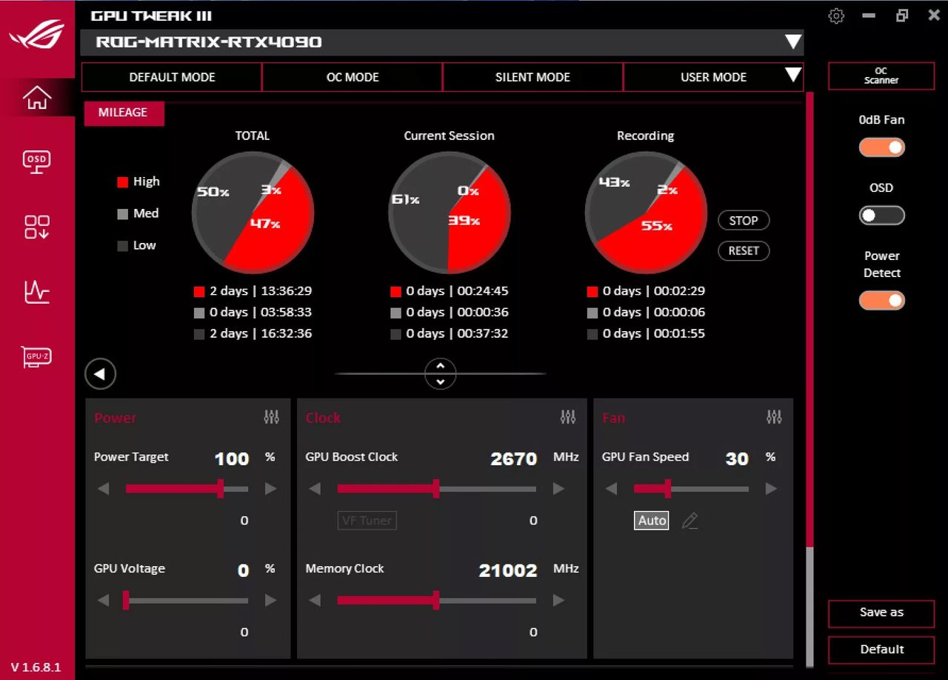Click the Save as button
The width and height of the screenshot is (948, 680).
[881, 613]
